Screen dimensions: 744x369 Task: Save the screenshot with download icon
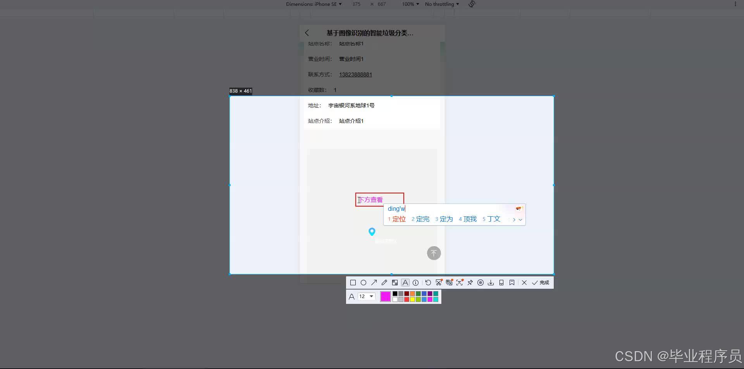tap(491, 283)
